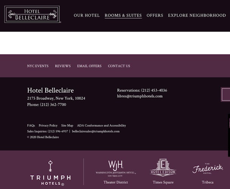The height and width of the screenshot is (189, 230).
Task: Open the Our Hotel menu
Action: [87, 15]
